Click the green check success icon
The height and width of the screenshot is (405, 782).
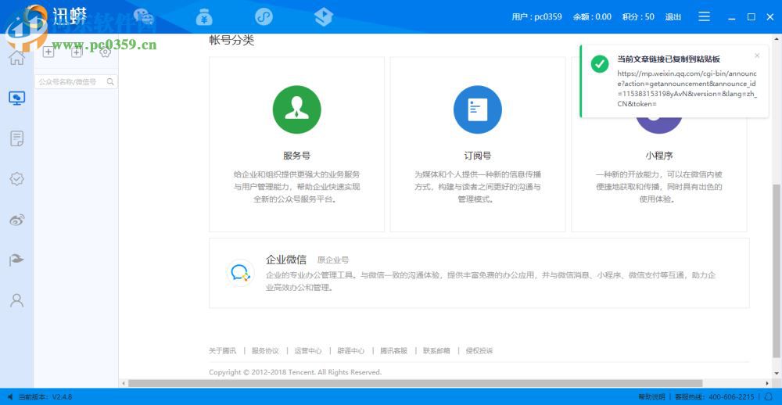click(x=600, y=64)
